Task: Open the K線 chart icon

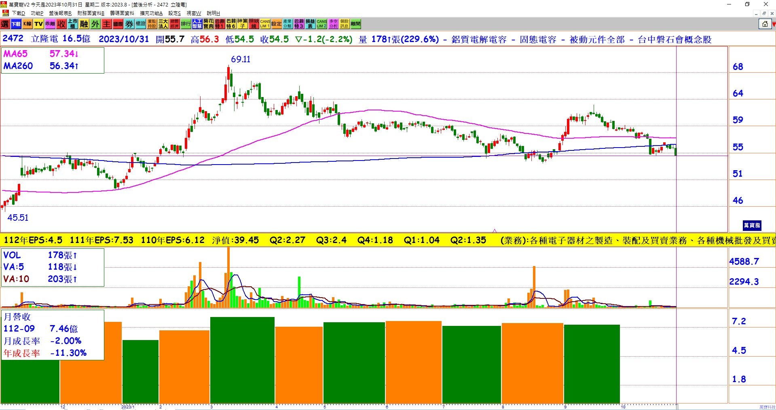Action: [27, 24]
